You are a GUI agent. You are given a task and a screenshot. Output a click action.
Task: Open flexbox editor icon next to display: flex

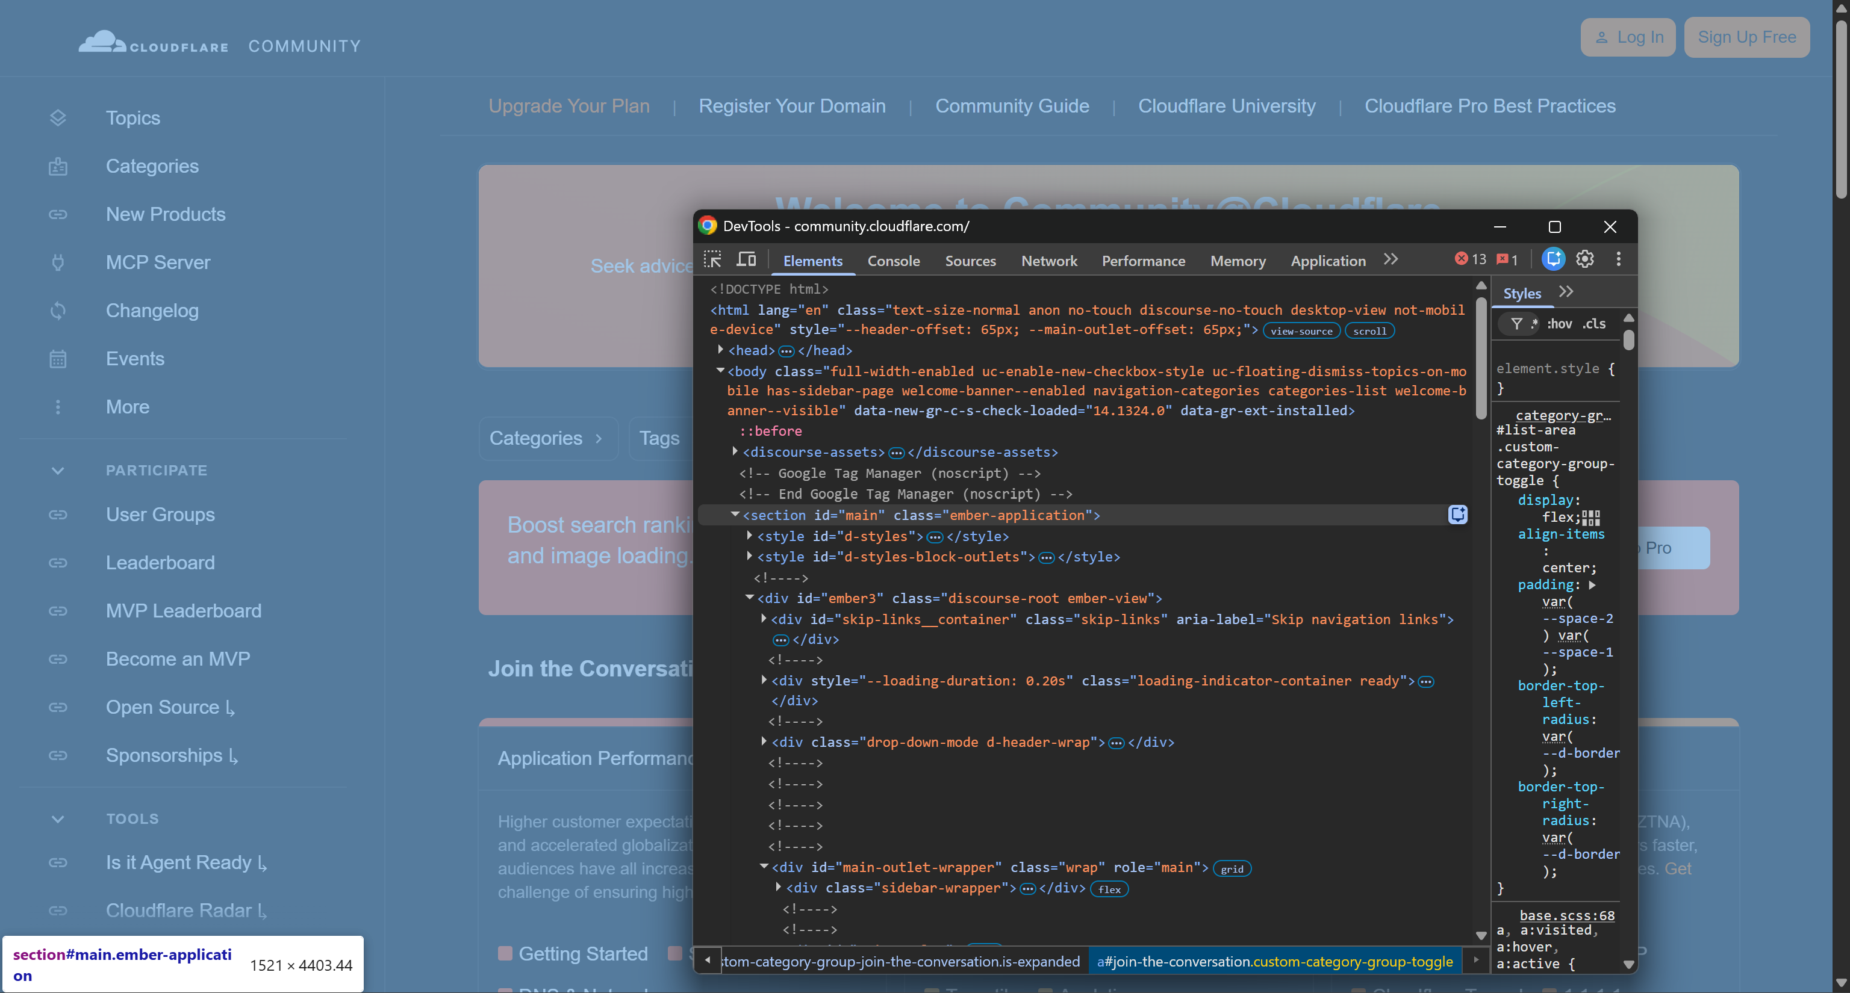[x=1590, y=518]
